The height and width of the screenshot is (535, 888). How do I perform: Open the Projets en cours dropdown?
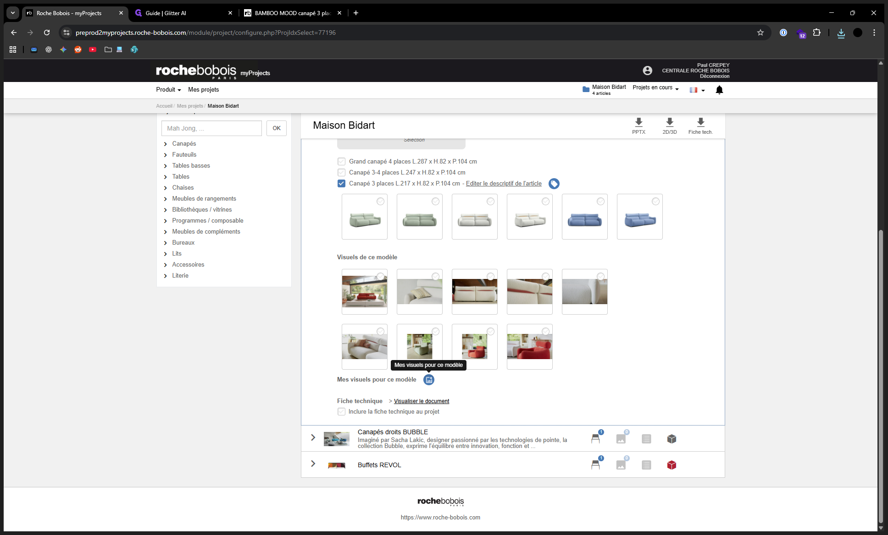[x=655, y=88]
